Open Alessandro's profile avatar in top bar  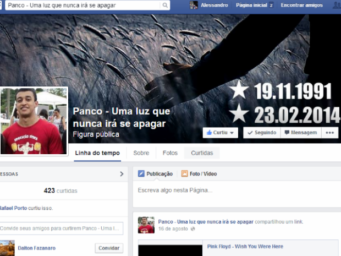pos(194,5)
